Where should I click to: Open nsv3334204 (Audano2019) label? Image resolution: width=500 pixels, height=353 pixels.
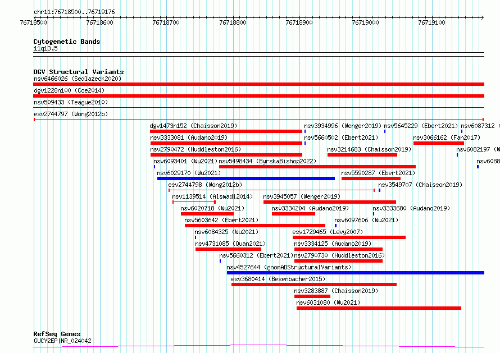(310, 208)
